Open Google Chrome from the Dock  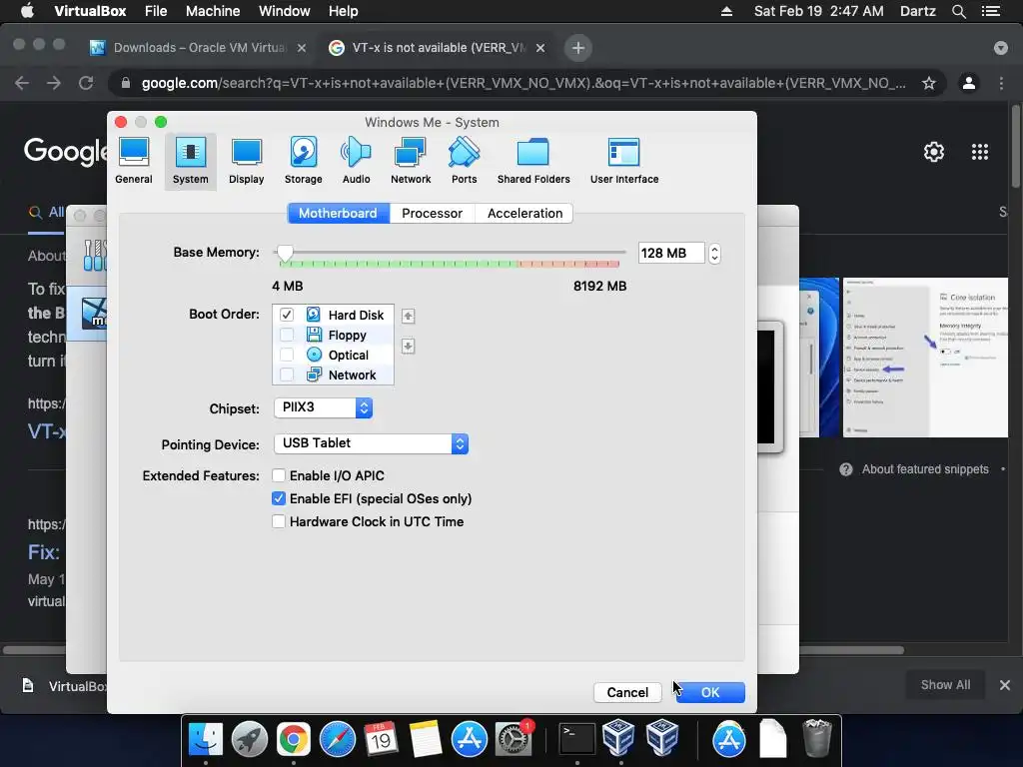[x=293, y=739]
